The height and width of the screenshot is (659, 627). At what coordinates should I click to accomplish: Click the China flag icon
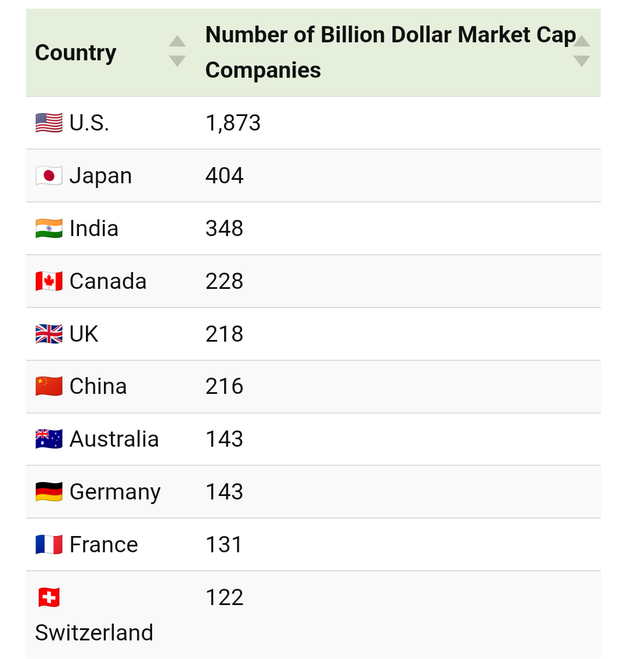[49, 386]
